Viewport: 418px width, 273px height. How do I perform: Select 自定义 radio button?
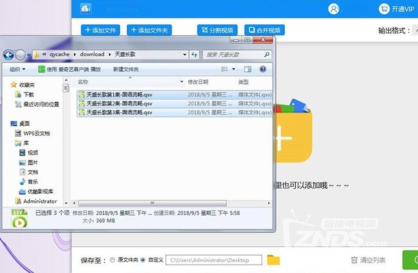coord(143,260)
